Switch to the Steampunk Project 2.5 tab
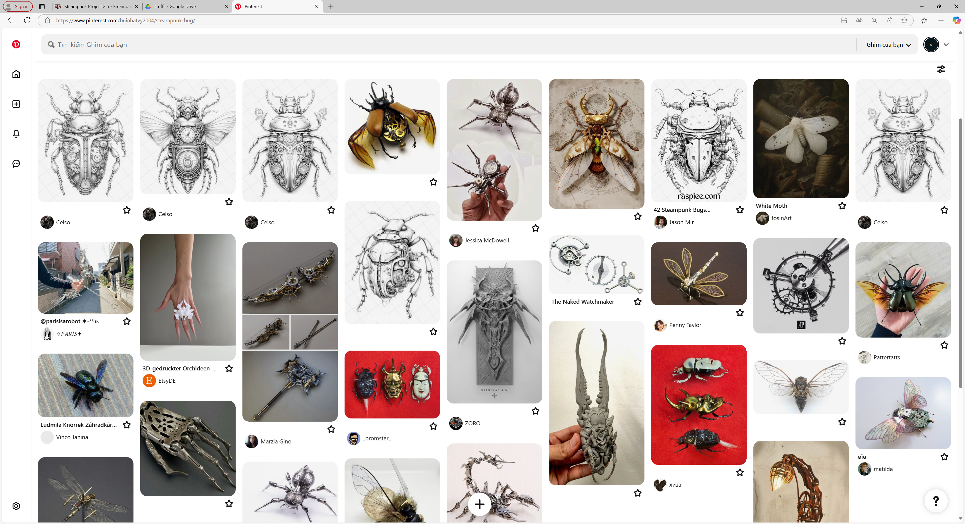Viewport: 965px width, 524px height. click(97, 6)
